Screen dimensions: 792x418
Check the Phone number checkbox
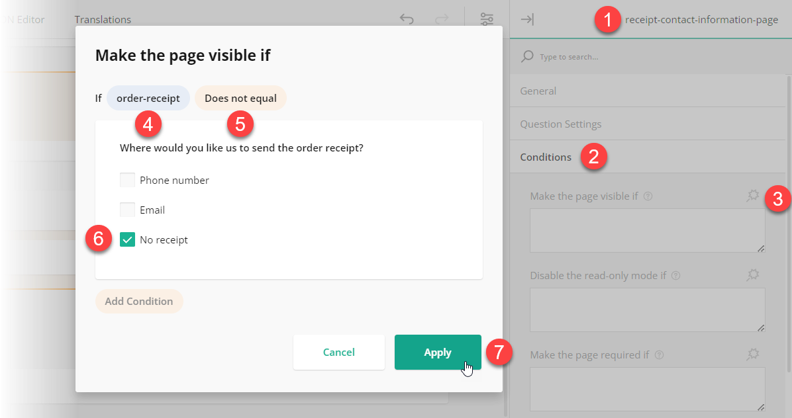127,179
